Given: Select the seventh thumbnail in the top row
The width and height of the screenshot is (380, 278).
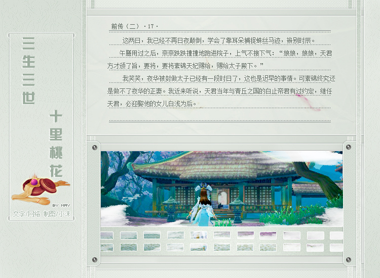Looking at the screenshot, I should 245,236.
